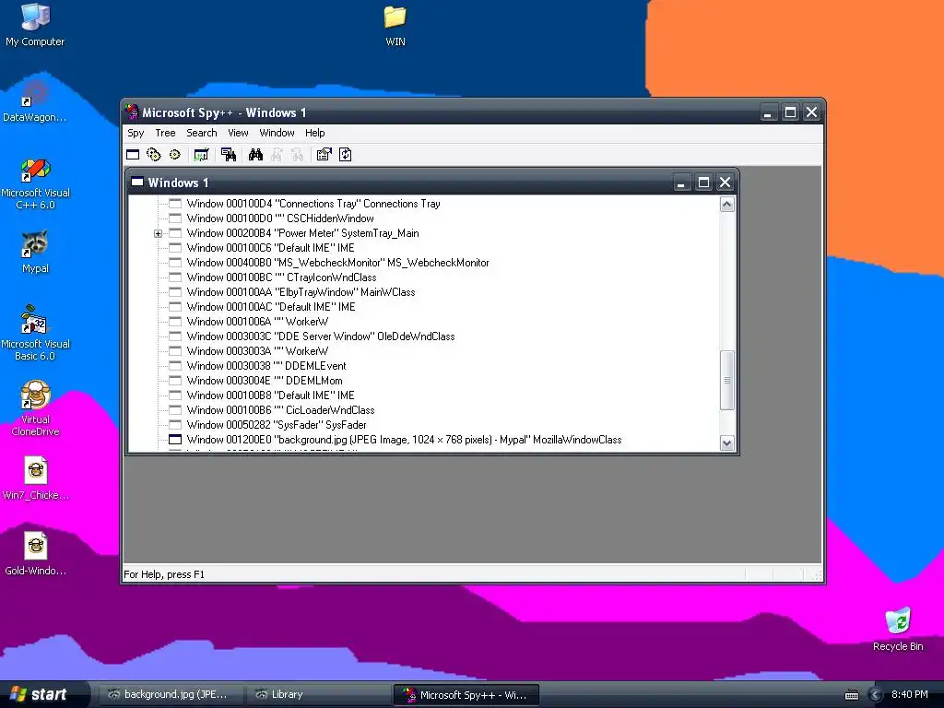Select Window 0001006A WorkerW row

tap(258, 322)
